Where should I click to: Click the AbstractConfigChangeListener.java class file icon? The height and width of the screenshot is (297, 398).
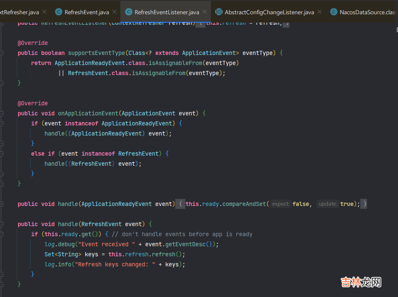coord(219,12)
